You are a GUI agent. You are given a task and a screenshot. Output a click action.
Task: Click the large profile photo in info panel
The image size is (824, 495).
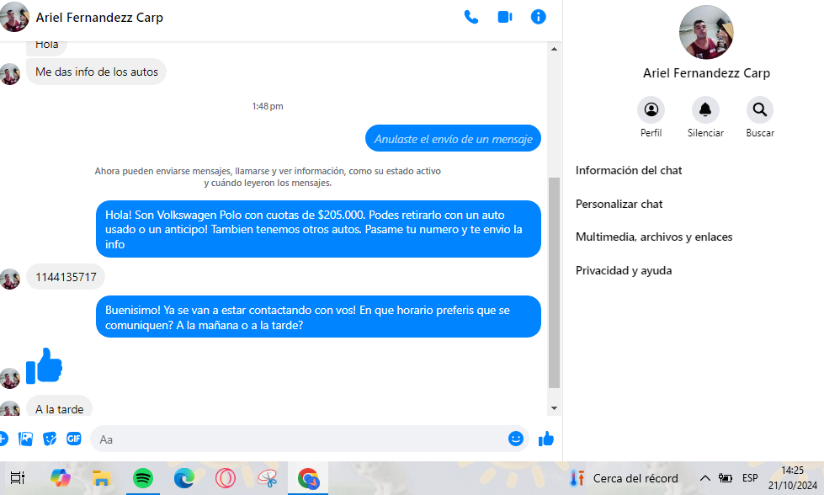[706, 33]
